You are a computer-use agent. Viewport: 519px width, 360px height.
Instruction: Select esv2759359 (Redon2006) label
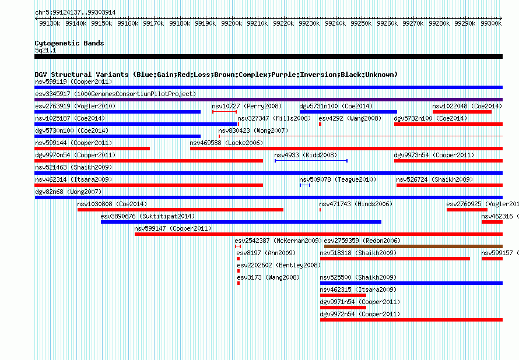click(x=362, y=241)
